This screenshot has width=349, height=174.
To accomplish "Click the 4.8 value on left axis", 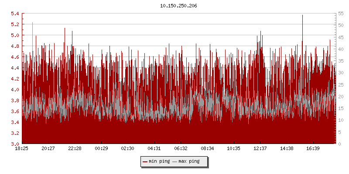I will 15,46.
